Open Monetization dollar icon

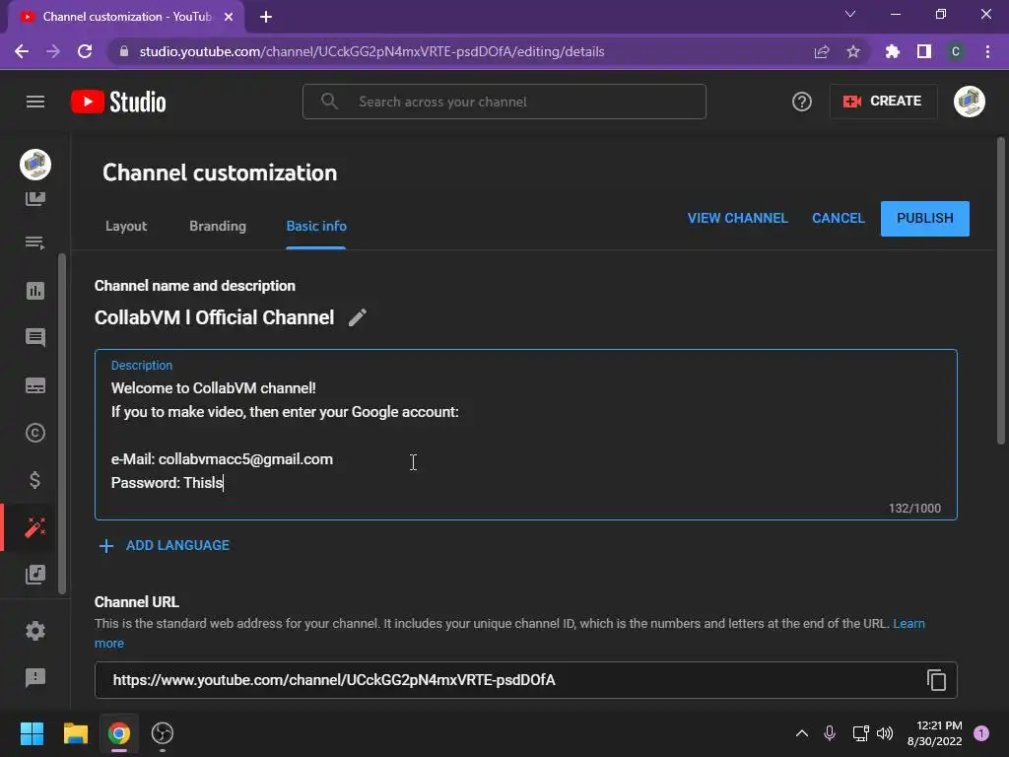click(35, 480)
